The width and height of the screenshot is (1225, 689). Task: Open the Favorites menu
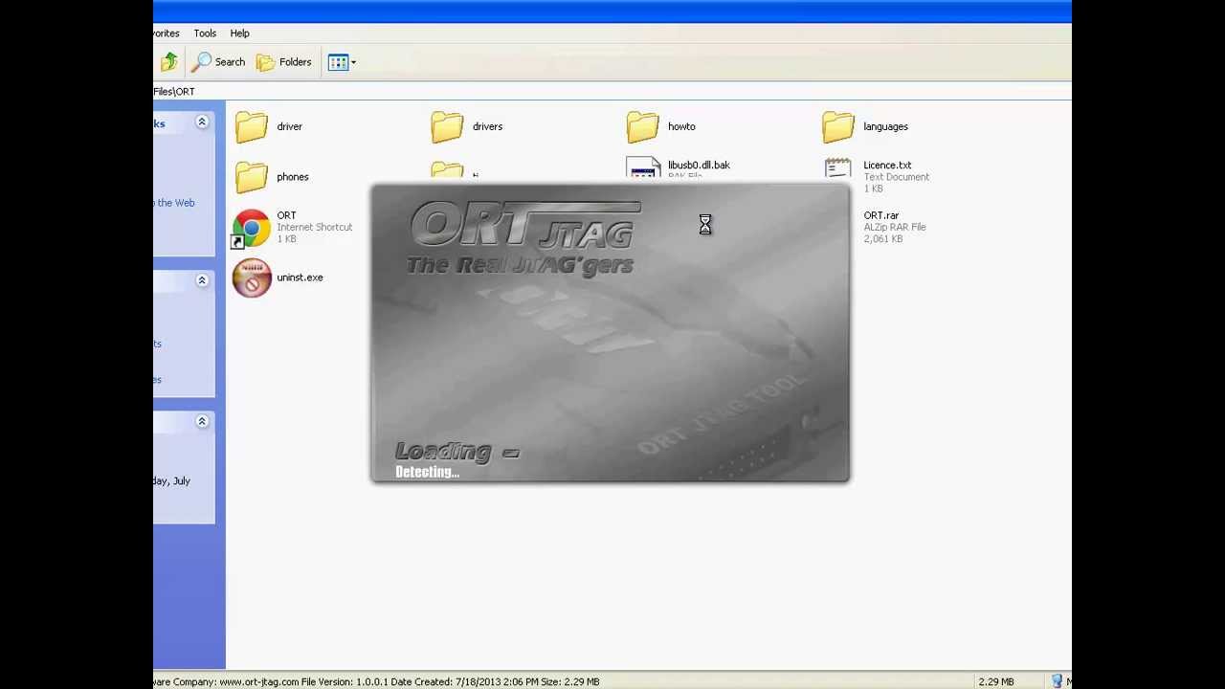[167, 33]
